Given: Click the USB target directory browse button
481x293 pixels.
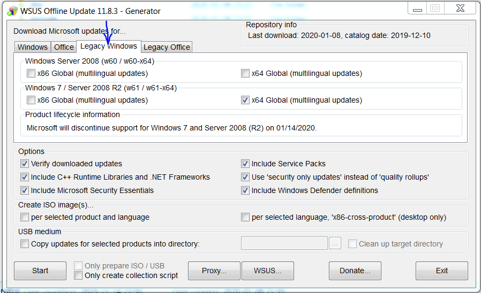Looking at the screenshot, I should 335,244.
